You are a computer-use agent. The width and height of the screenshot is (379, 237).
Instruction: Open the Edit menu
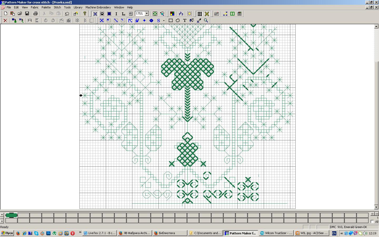click(16, 7)
